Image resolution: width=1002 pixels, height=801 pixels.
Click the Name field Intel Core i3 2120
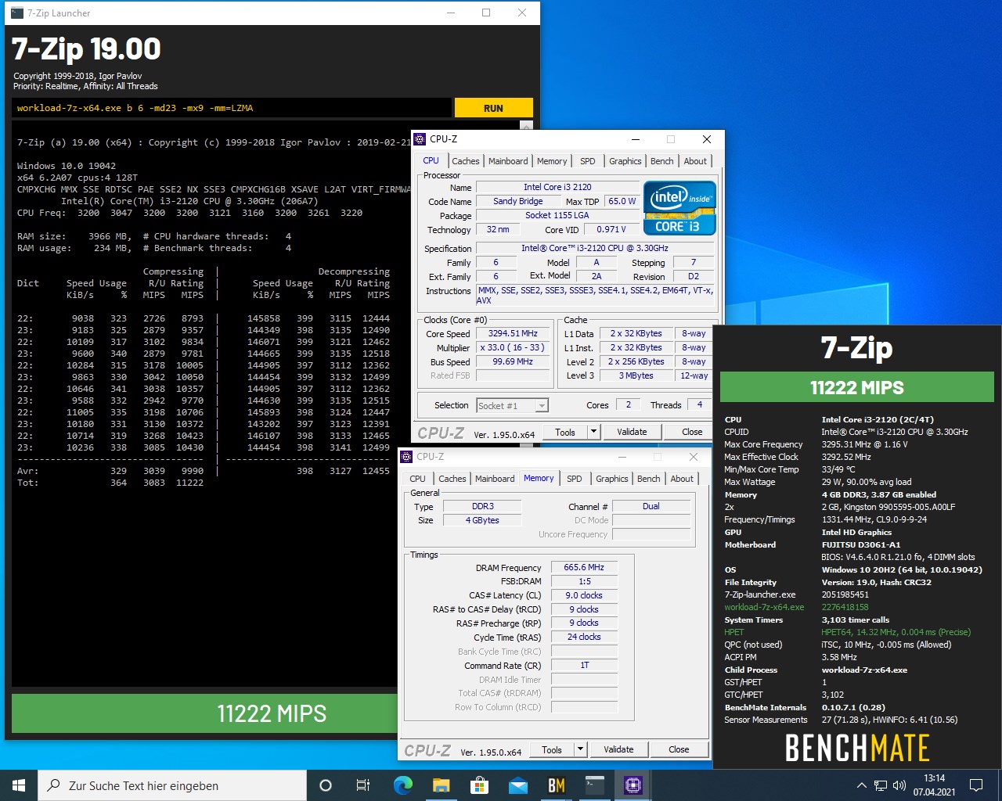(557, 187)
